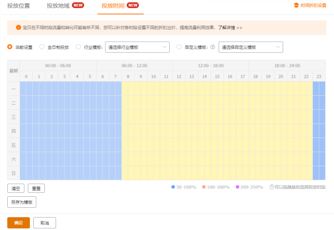Click the 日 (Sunday) row label

click(x=14, y=173)
